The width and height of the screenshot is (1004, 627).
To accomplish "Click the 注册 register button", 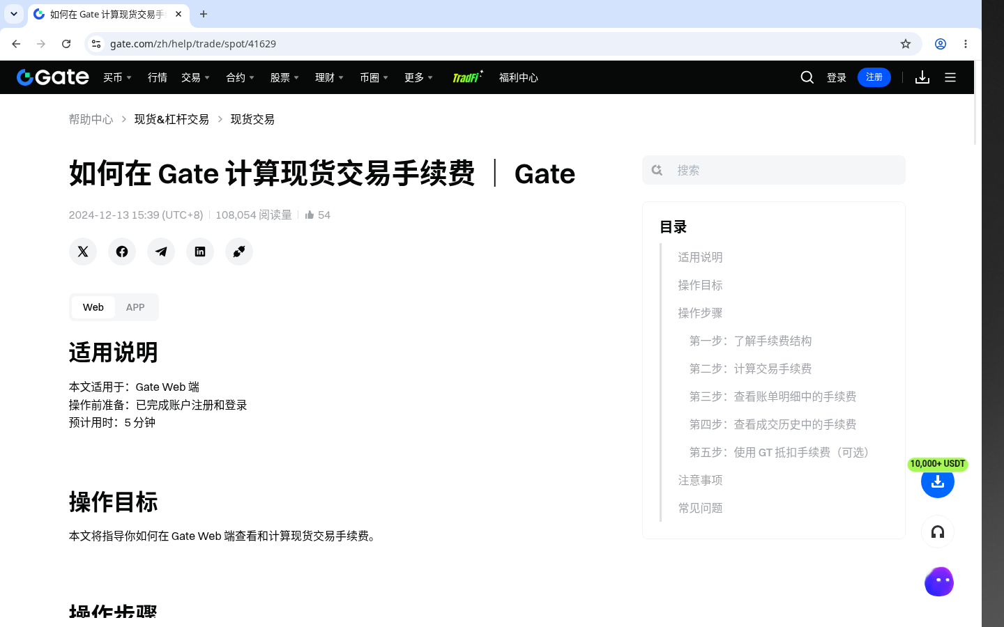I will pyautogui.click(x=874, y=77).
